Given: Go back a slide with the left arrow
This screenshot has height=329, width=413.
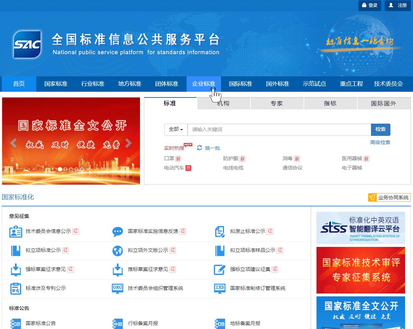Looking at the screenshot, I should 14,143.
